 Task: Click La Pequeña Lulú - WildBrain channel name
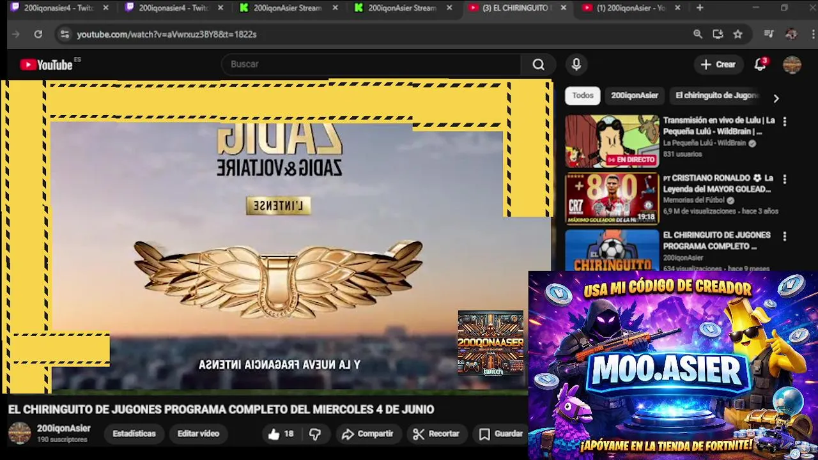click(704, 144)
